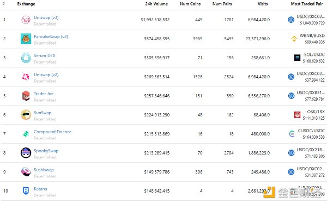
Task: Click the USDC coin icon in Trader Joe row
Action: pos(291,96)
